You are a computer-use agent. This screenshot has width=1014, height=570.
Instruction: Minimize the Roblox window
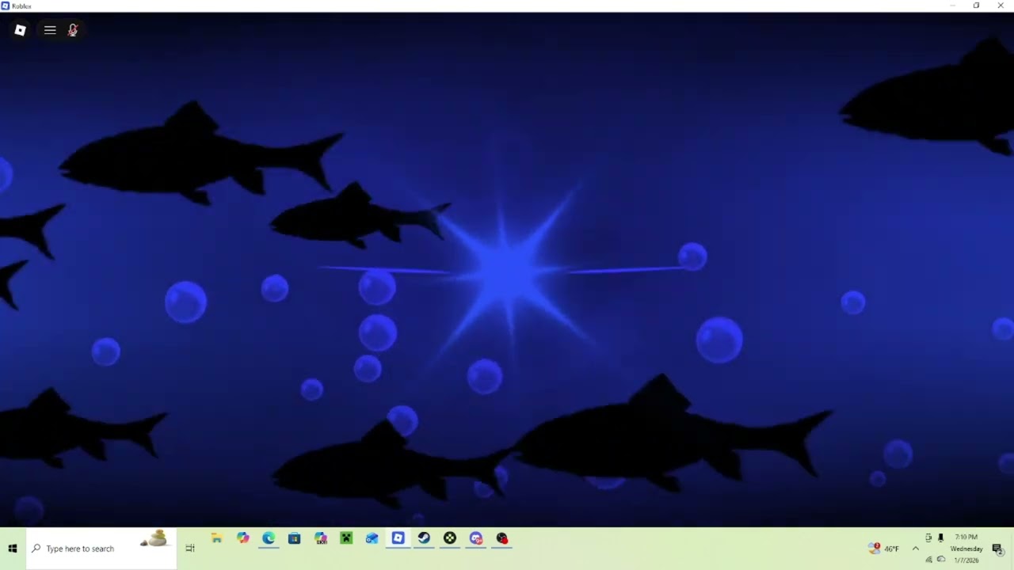click(952, 6)
